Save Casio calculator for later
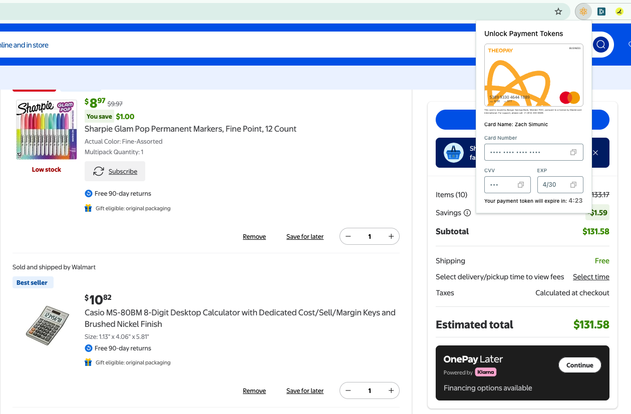Viewport: 631px width, 414px height. (305, 390)
